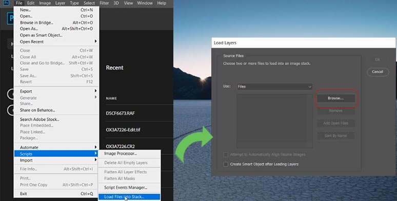Image resolution: width=397 pixels, height=201 pixels.
Task: Choose New... from the File menu
Action: click(56, 10)
